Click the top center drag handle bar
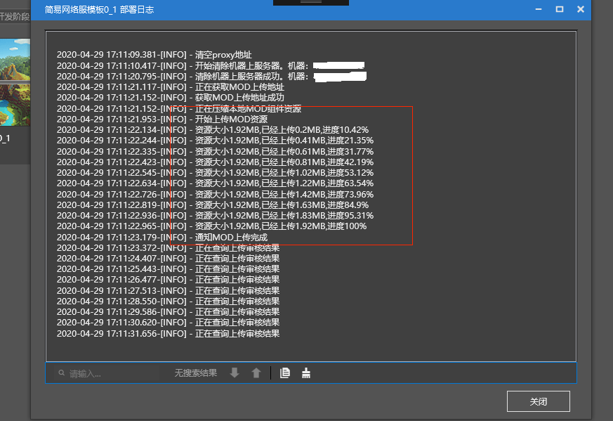Screen dimensions: 613x421 pos(311,2)
